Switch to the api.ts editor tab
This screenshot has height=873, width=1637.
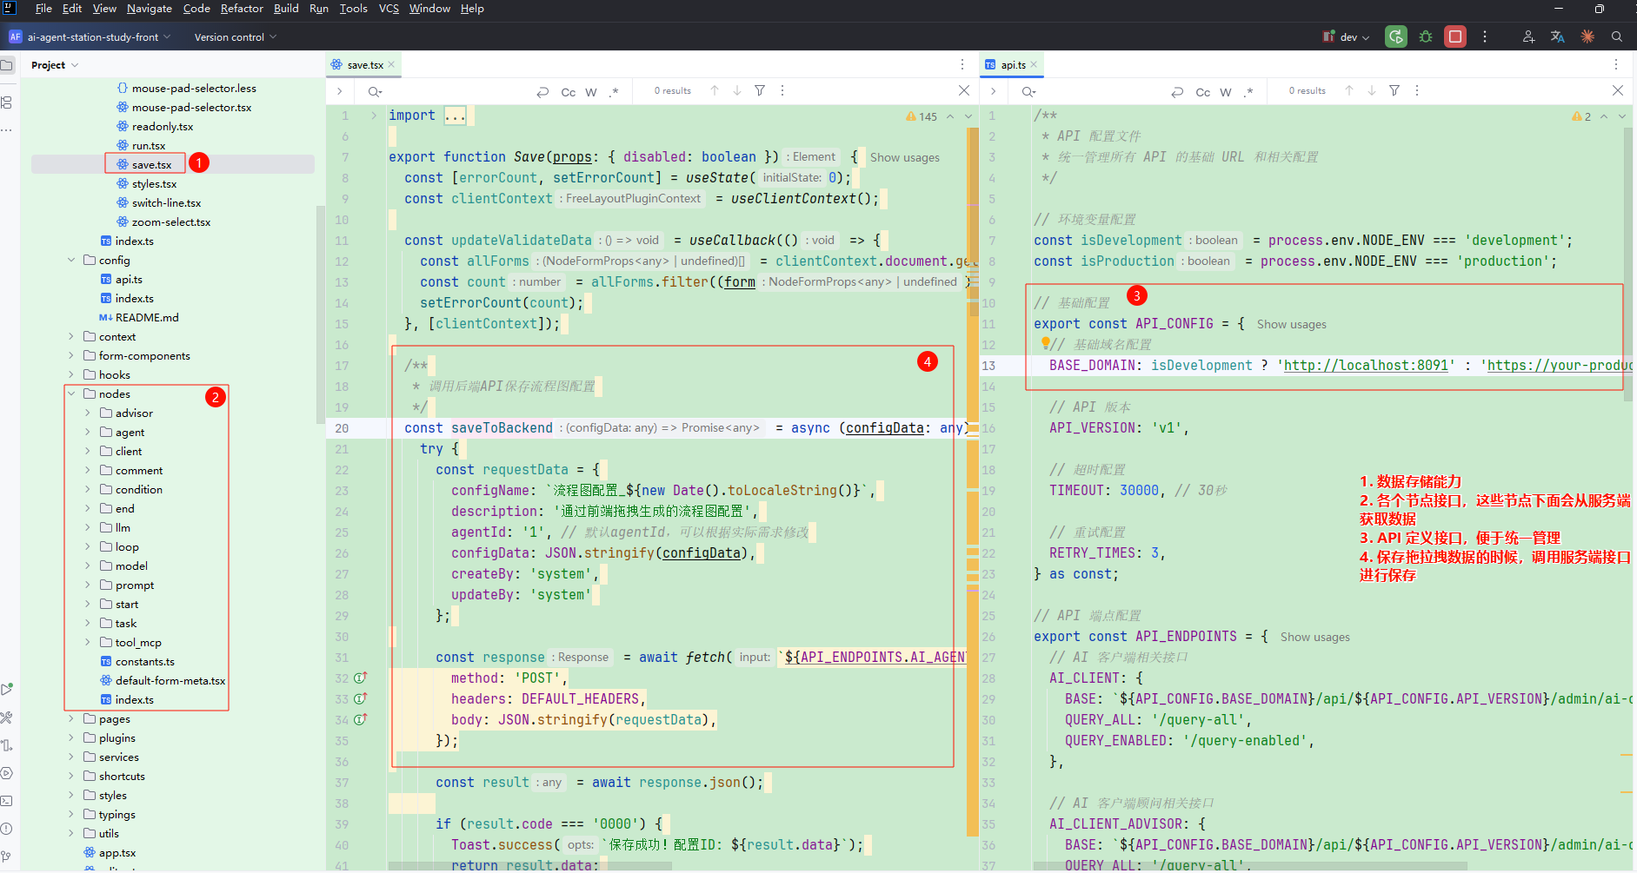1012,65
